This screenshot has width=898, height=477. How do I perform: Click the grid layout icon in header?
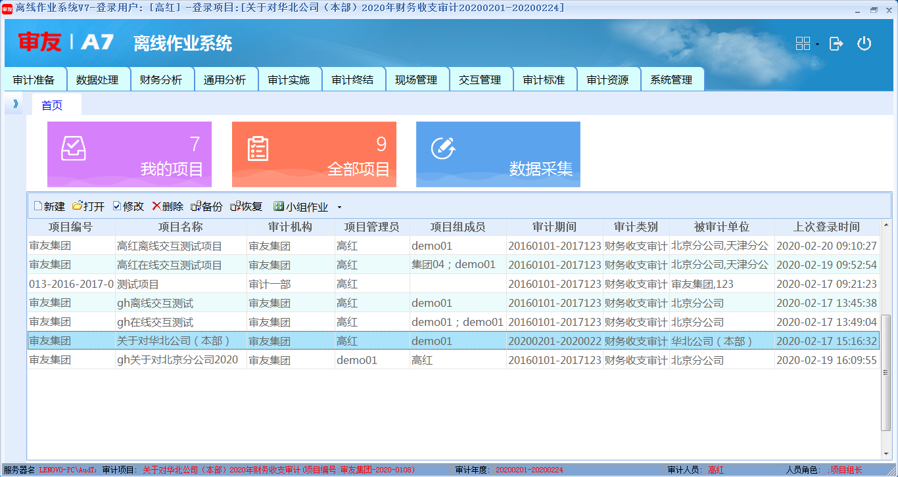pos(803,43)
